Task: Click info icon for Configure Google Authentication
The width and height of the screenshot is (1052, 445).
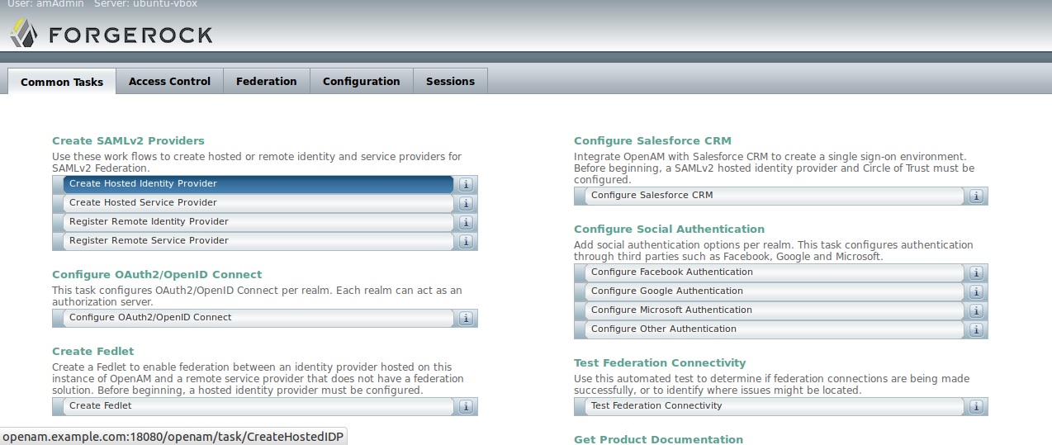Action: (976, 291)
